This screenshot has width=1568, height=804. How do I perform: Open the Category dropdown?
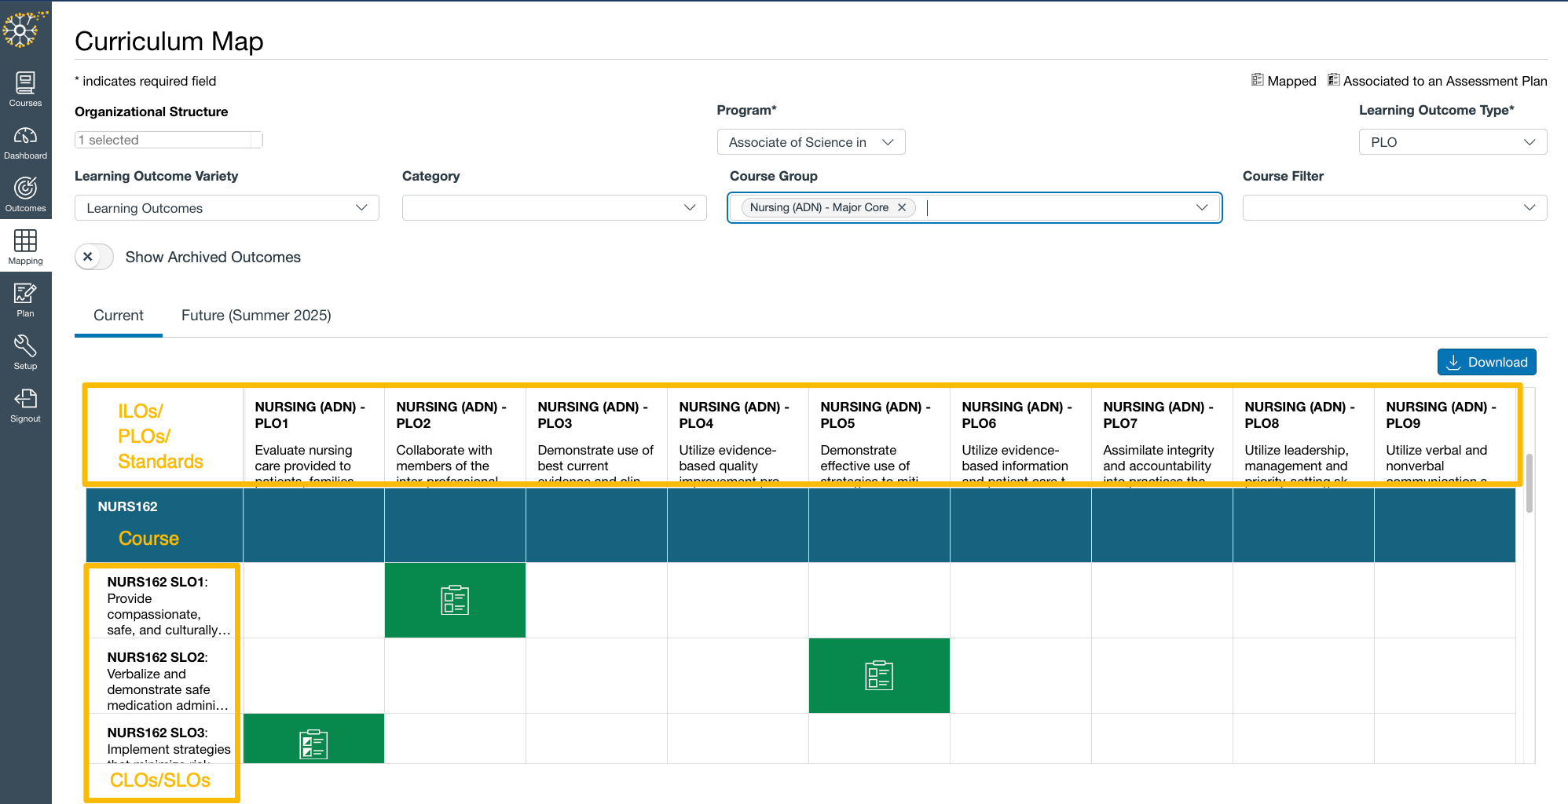point(553,207)
